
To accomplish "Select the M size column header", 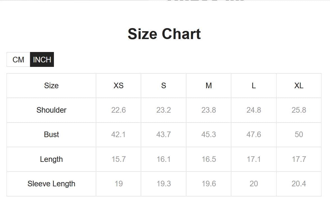I will pos(209,85).
